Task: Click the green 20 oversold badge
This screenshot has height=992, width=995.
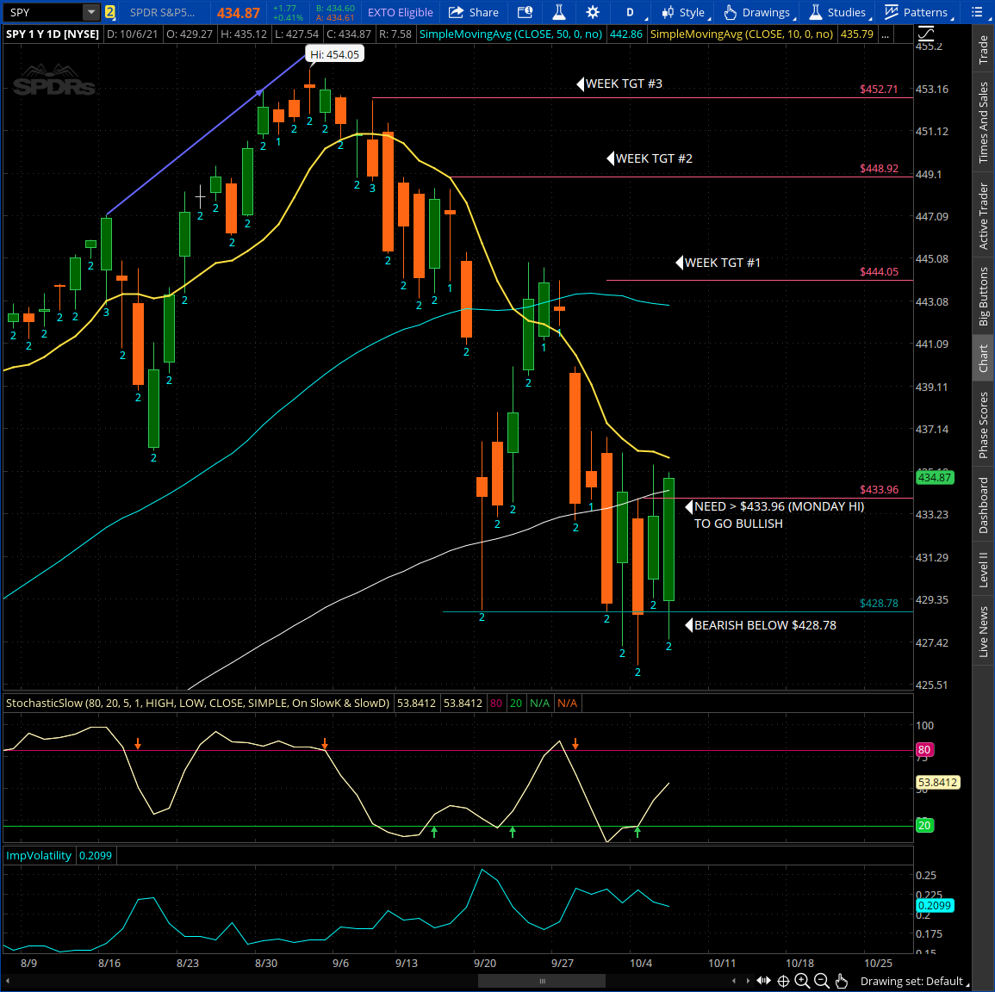Action: pos(923,825)
